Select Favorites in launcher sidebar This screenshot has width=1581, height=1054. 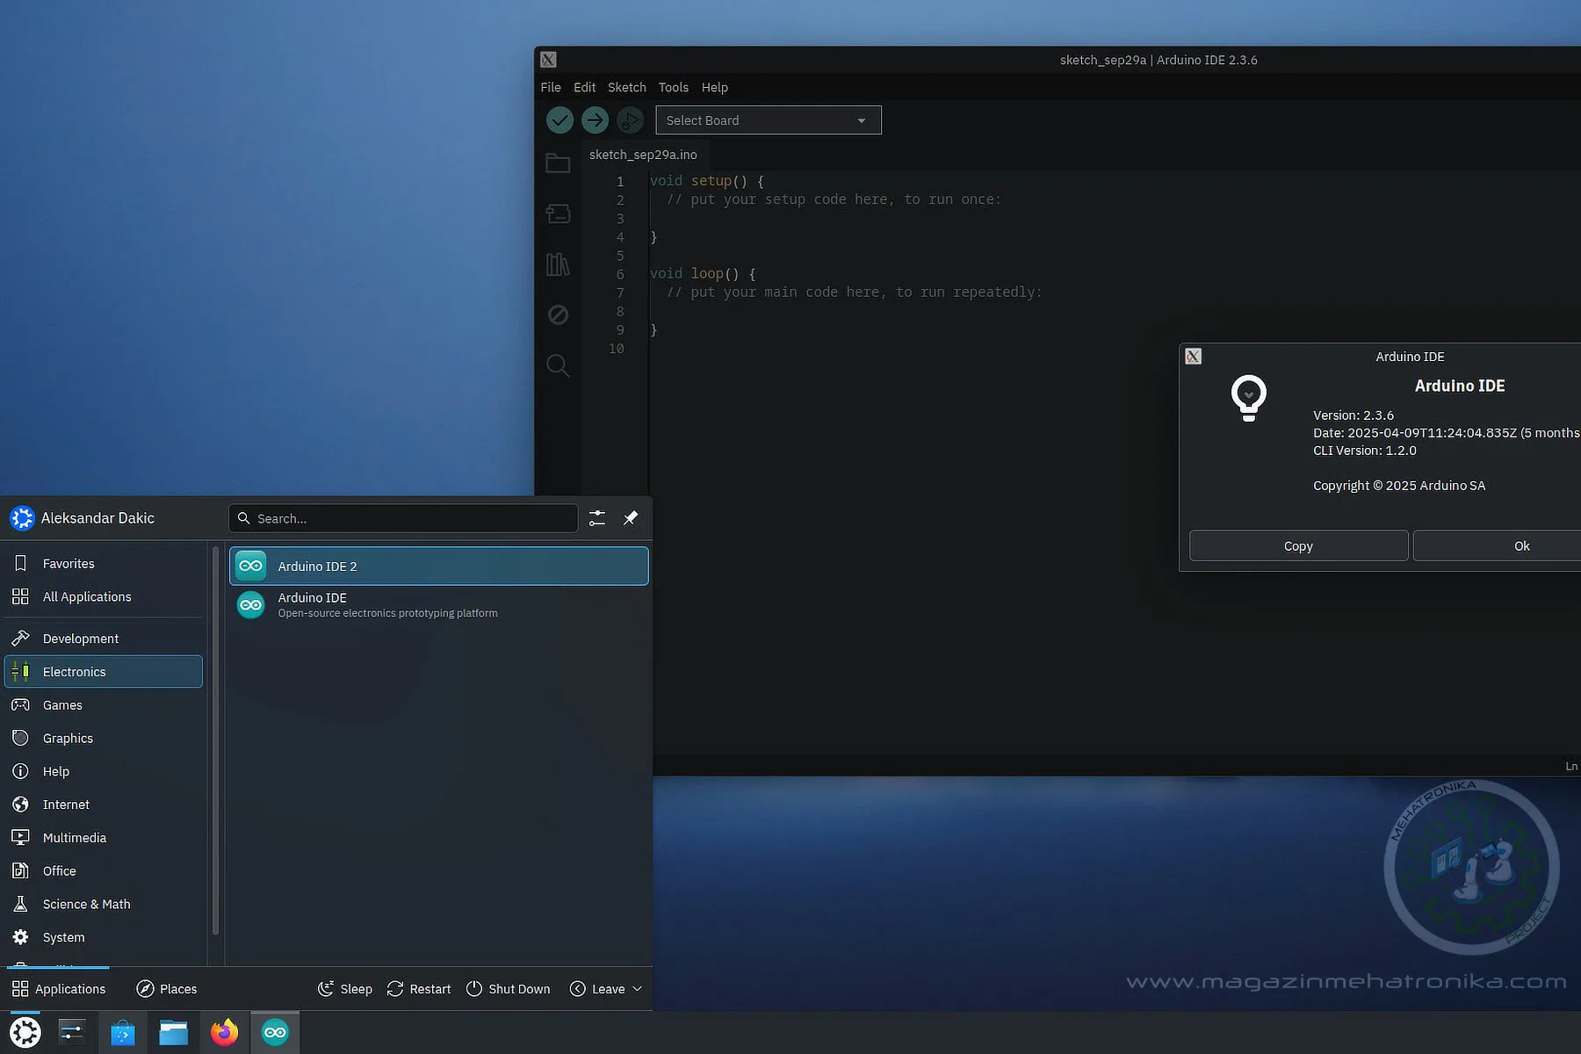104,563
